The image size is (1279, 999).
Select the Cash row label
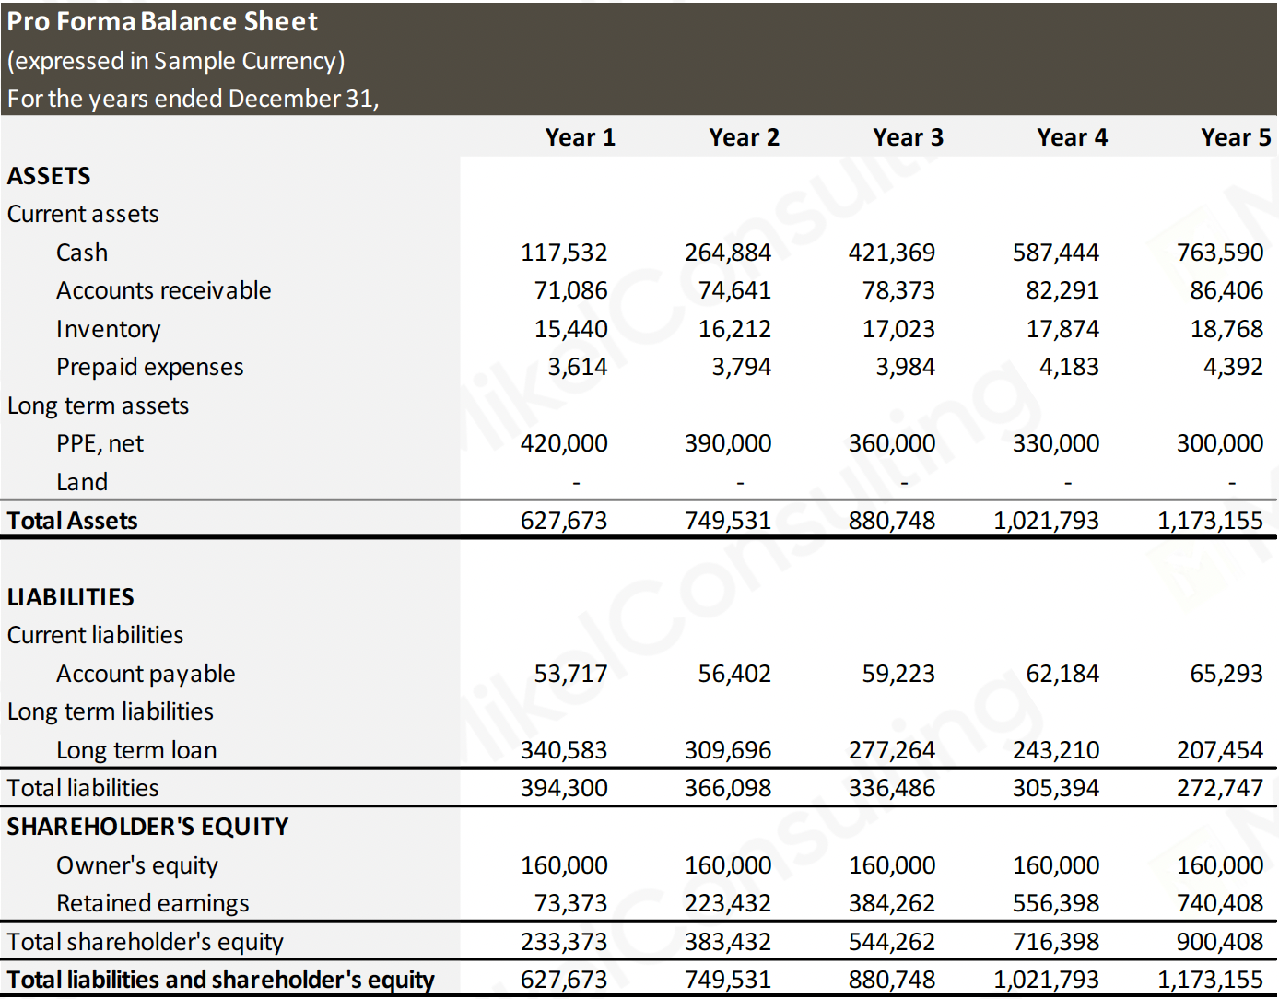82,253
